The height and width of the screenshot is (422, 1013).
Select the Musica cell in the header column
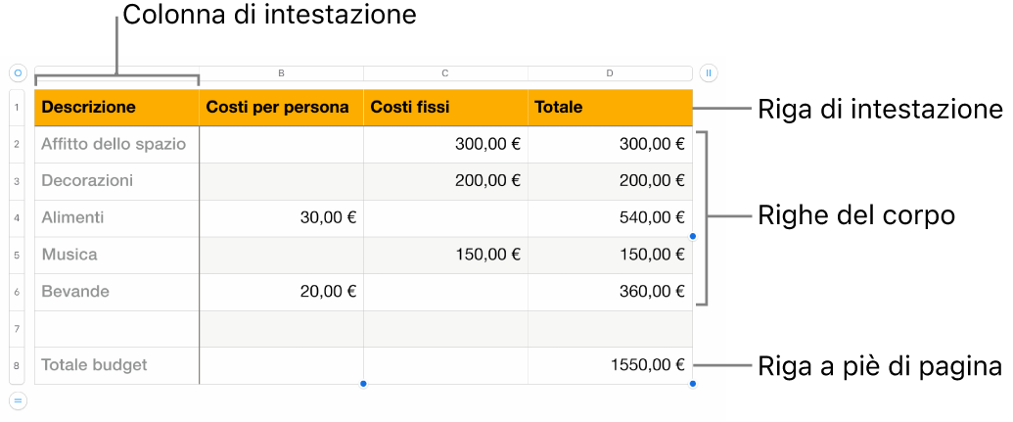(x=116, y=255)
